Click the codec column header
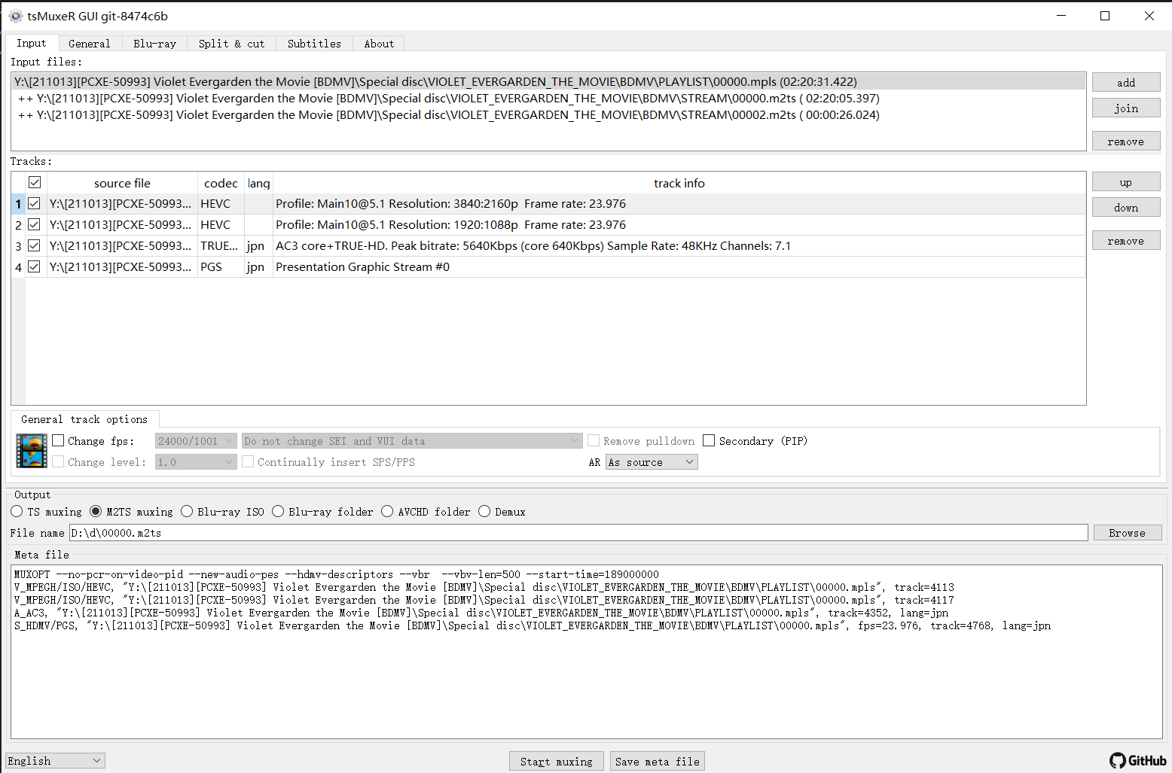The image size is (1172, 773). pyautogui.click(x=221, y=183)
